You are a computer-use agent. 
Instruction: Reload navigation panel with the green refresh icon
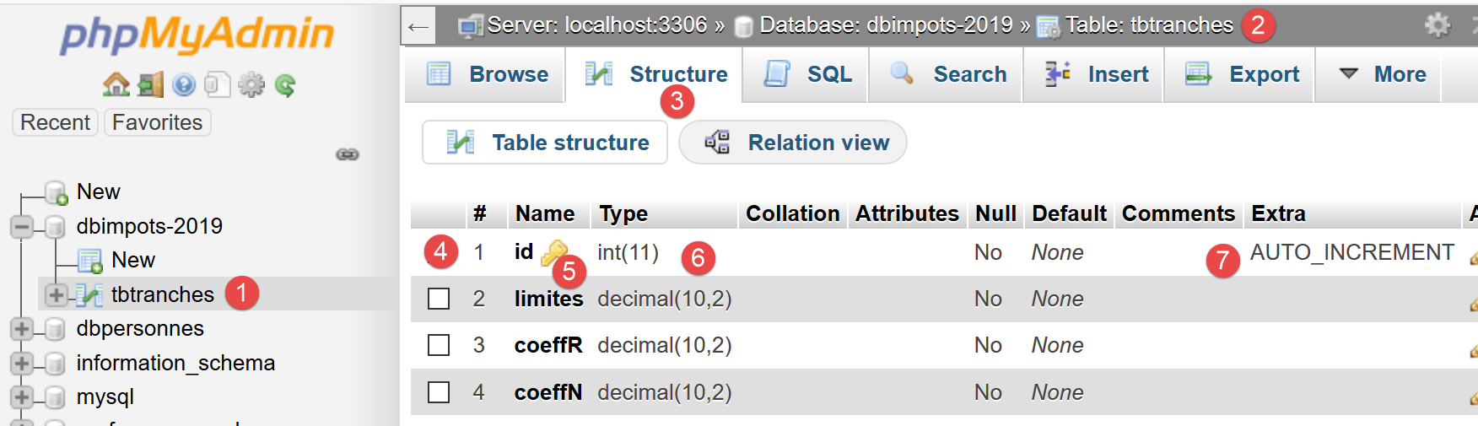[x=285, y=84]
